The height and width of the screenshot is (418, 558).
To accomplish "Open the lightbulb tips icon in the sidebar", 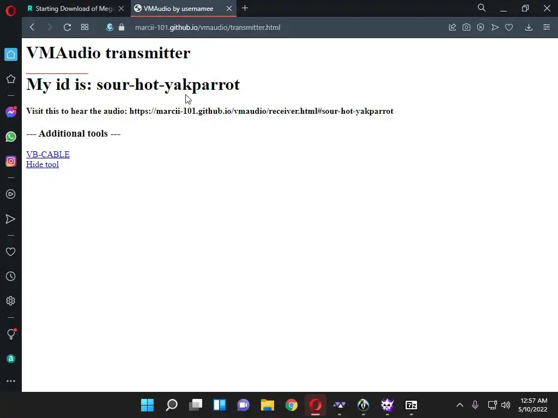I will pyautogui.click(x=11, y=334).
